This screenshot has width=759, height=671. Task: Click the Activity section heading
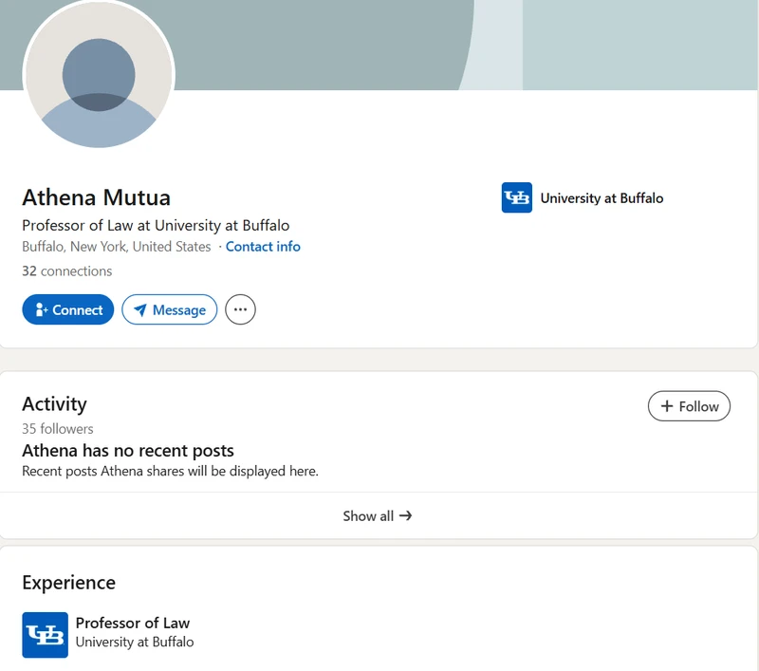pyautogui.click(x=55, y=404)
